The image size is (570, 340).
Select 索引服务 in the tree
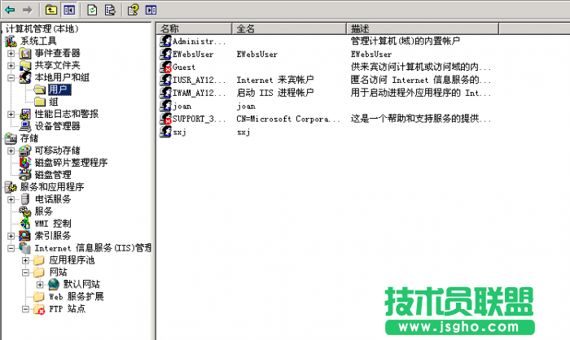[53, 236]
